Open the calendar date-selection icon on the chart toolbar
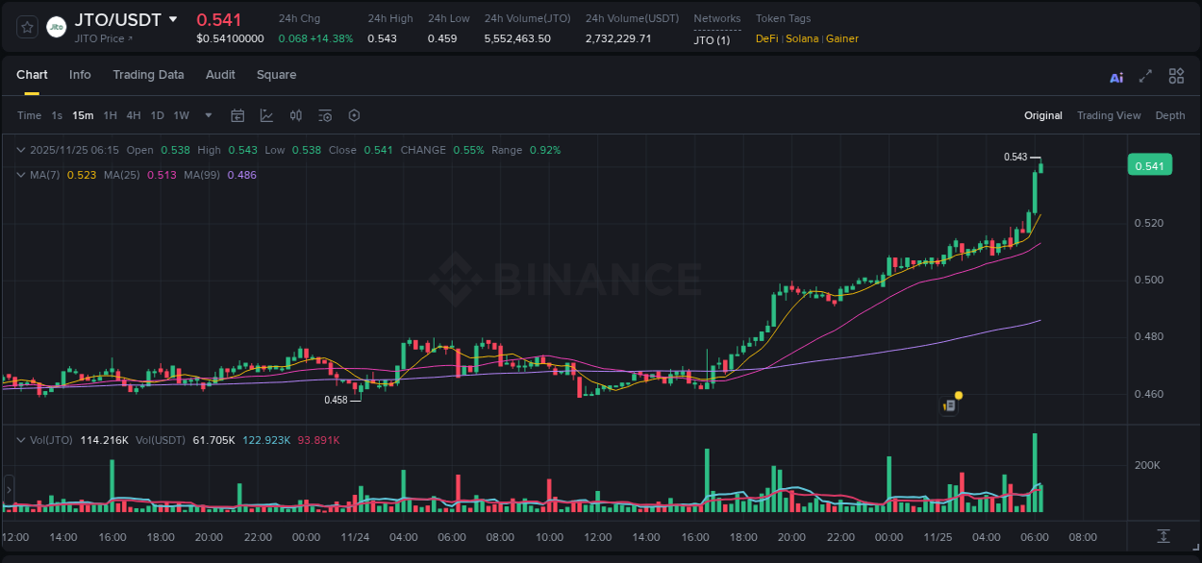 point(238,115)
